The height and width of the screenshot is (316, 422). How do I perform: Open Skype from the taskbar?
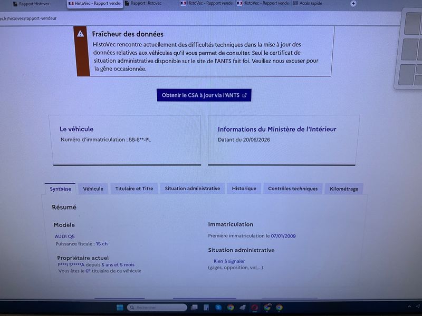(x=218, y=308)
